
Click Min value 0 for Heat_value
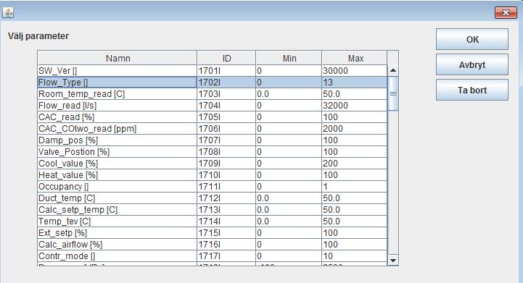point(289,175)
